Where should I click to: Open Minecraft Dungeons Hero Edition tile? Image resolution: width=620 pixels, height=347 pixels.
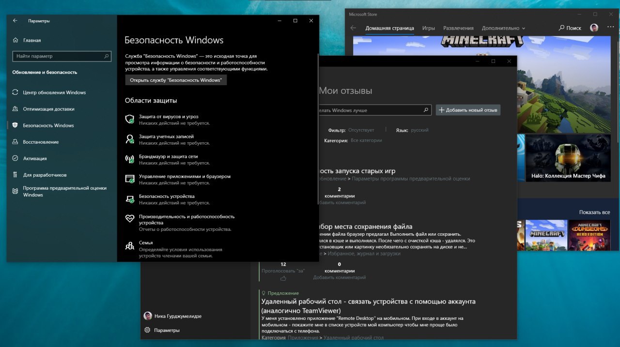(x=589, y=235)
